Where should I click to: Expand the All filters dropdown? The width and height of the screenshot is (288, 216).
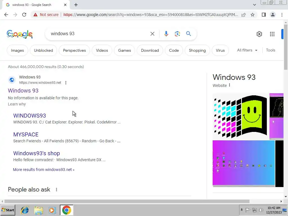click(x=247, y=50)
